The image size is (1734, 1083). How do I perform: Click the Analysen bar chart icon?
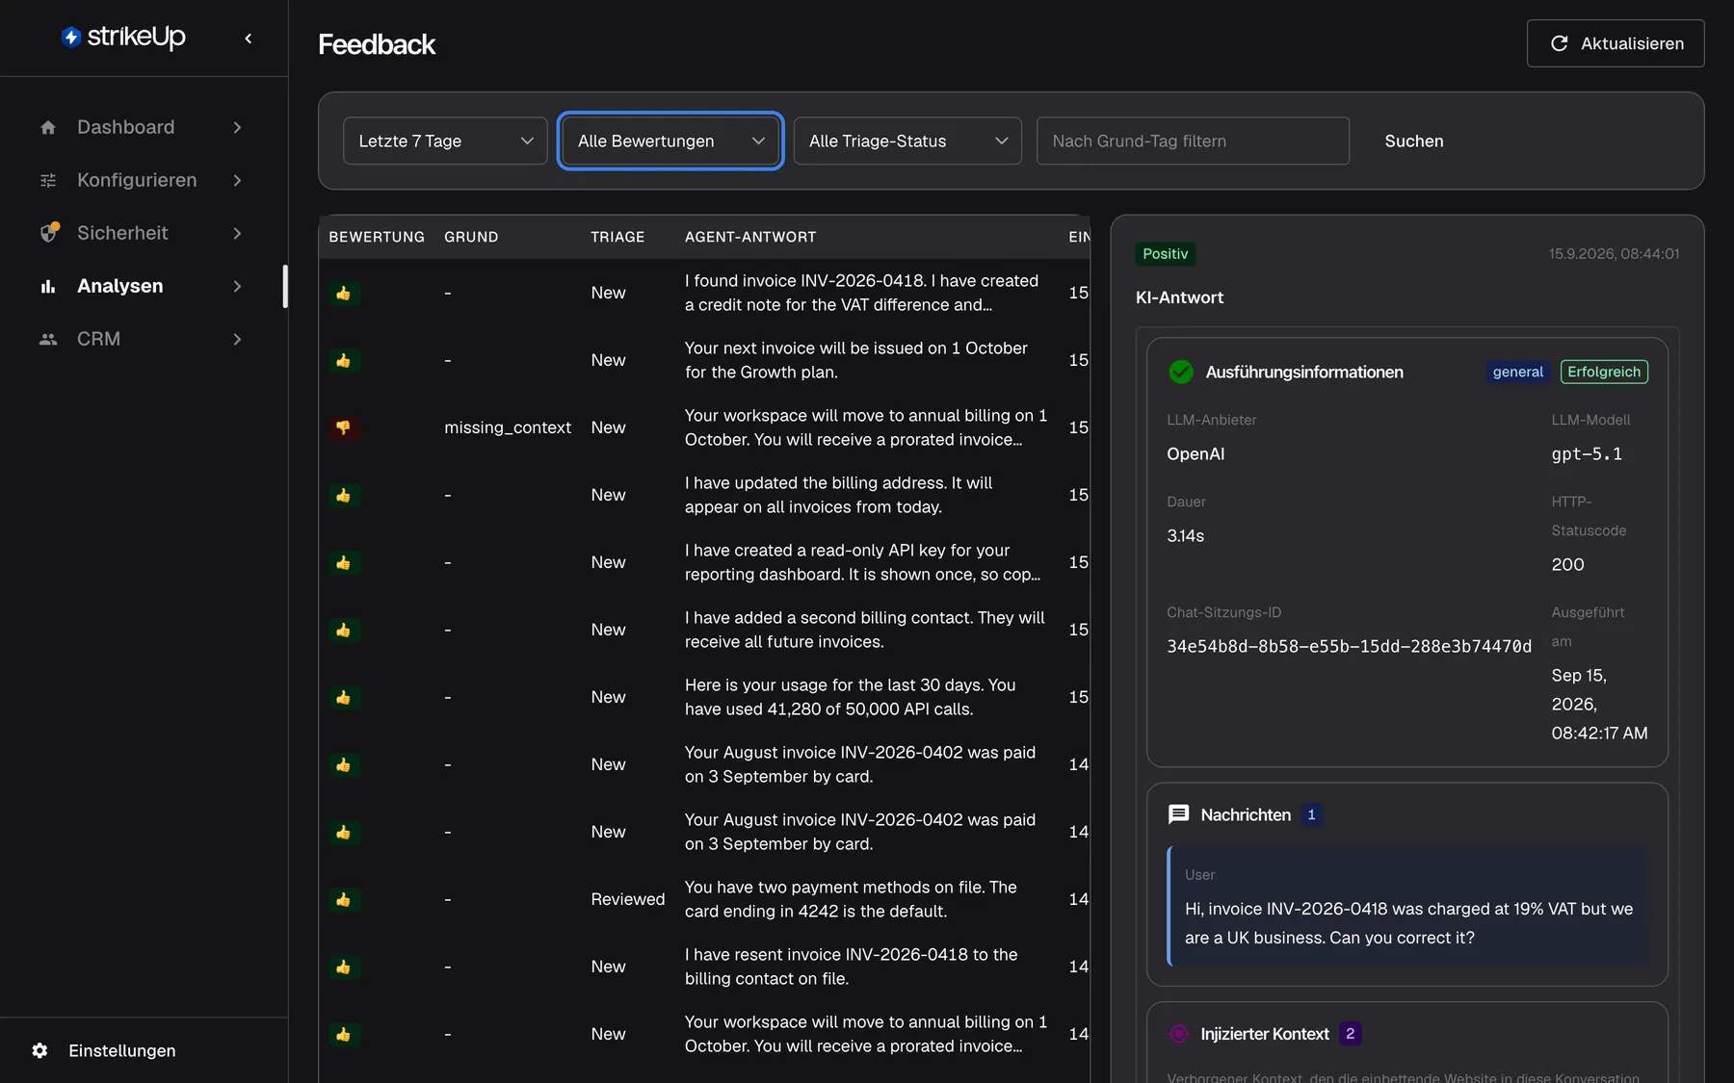coord(48,286)
